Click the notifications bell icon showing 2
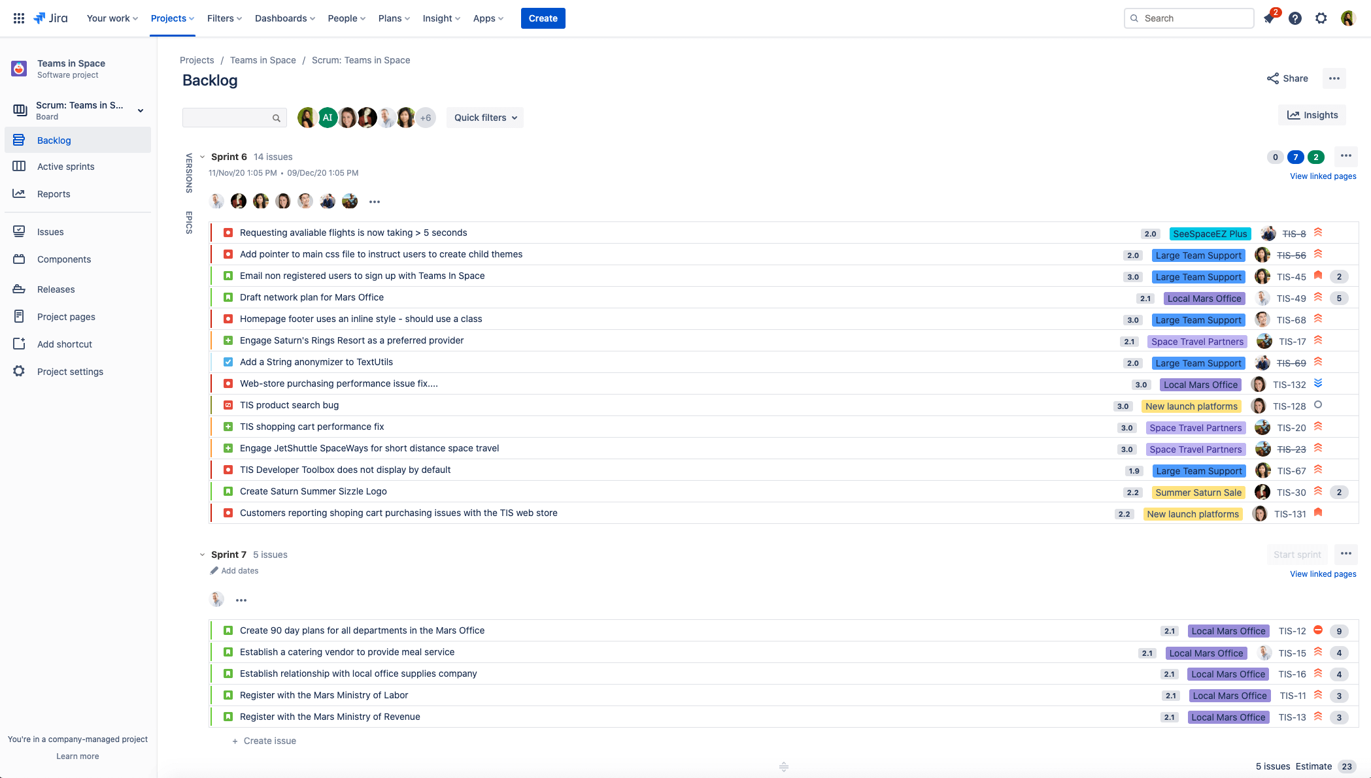Screen dimensions: 1371x778 point(1270,18)
